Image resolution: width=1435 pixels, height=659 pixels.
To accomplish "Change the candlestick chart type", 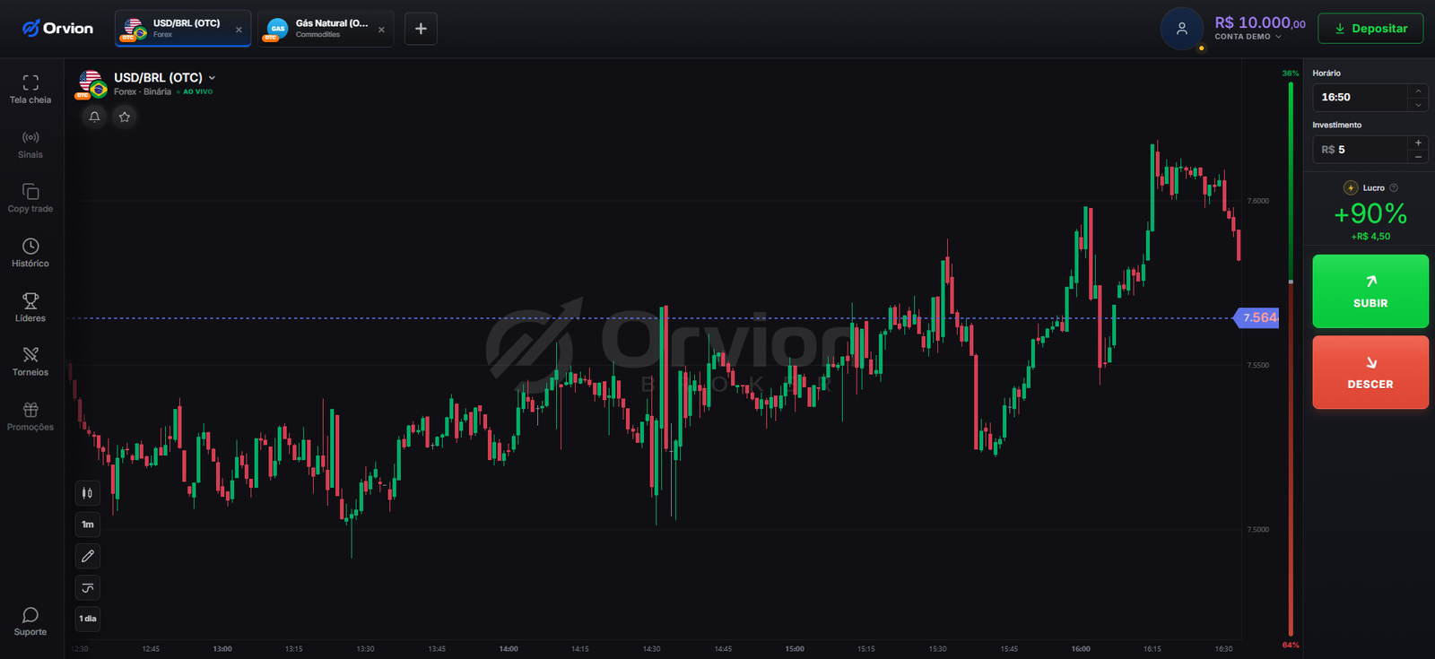I will pos(87,493).
